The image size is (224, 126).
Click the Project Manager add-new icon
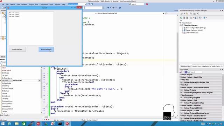point(182,14)
